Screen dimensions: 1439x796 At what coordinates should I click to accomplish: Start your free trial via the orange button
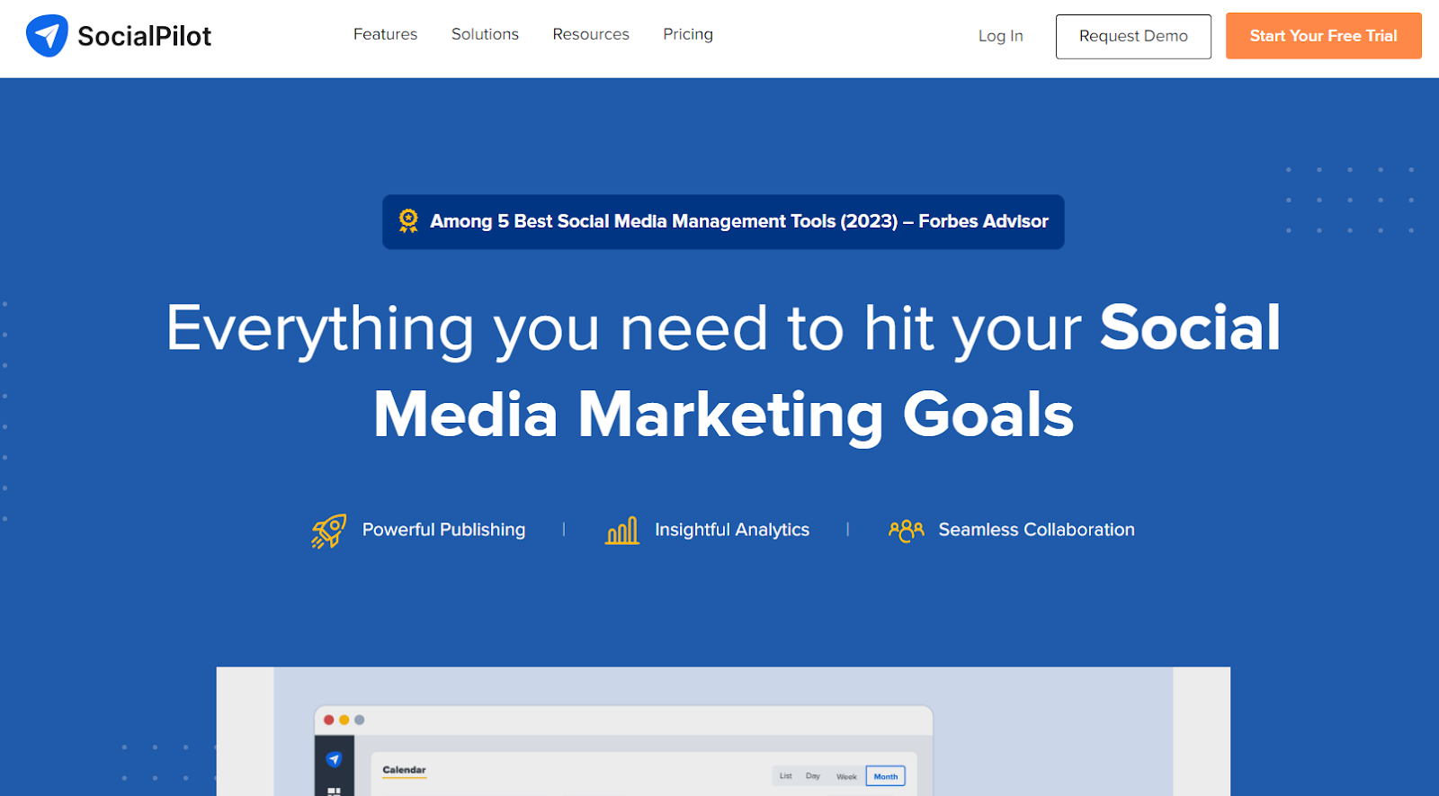[1323, 36]
